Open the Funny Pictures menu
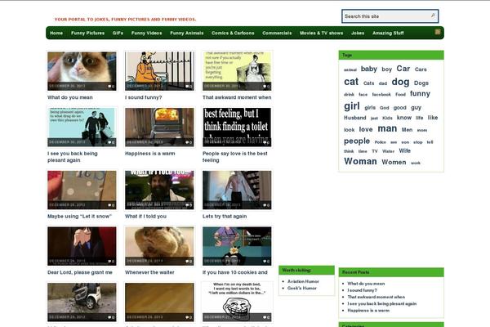Image resolution: width=490 pixels, height=327 pixels. point(88,33)
